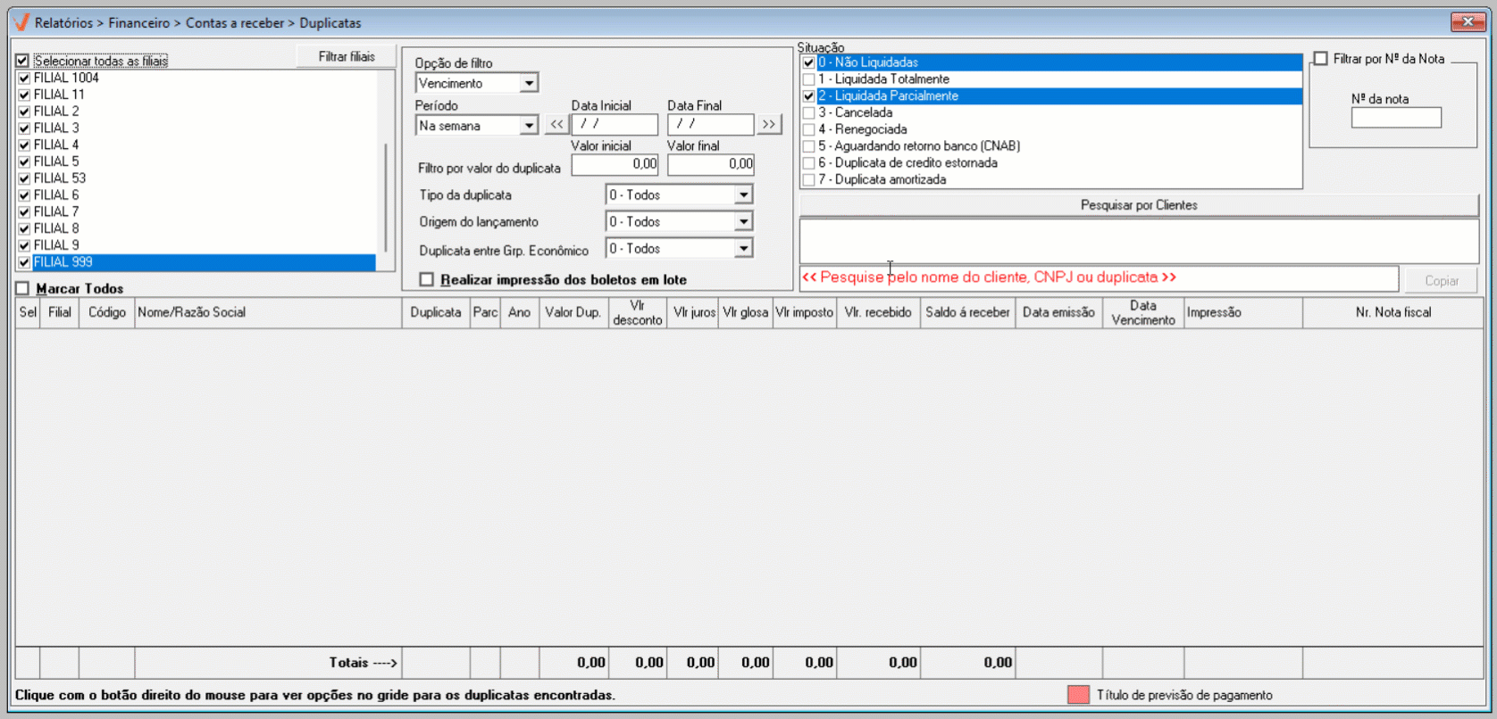1497x719 pixels.
Task: Click the 'Copiar' button
Action: [1441, 280]
